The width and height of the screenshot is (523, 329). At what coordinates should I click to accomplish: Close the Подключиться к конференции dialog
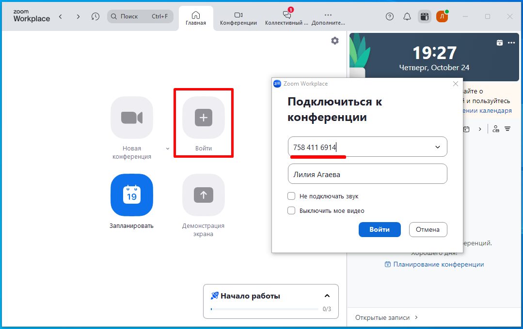(x=456, y=84)
